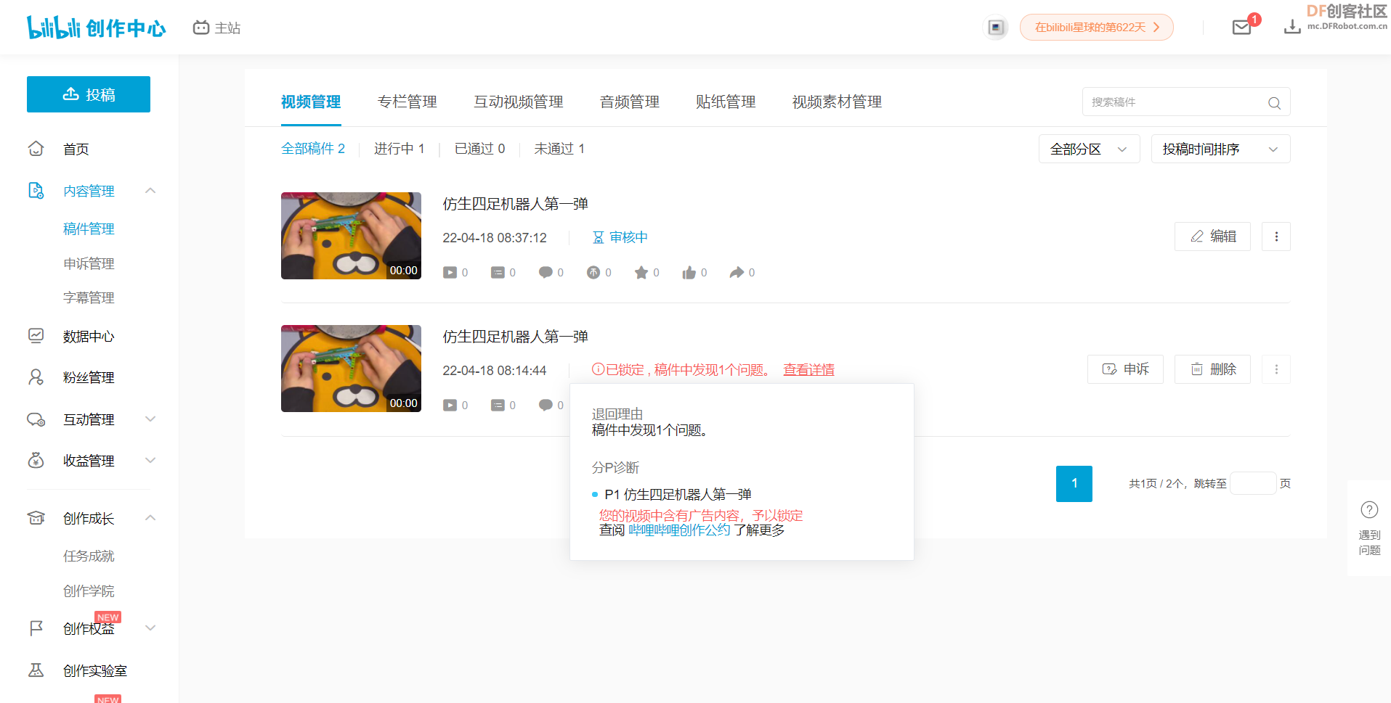The width and height of the screenshot is (1391, 703).
Task: Click 编辑 button for first video
Action: pos(1212,237)
